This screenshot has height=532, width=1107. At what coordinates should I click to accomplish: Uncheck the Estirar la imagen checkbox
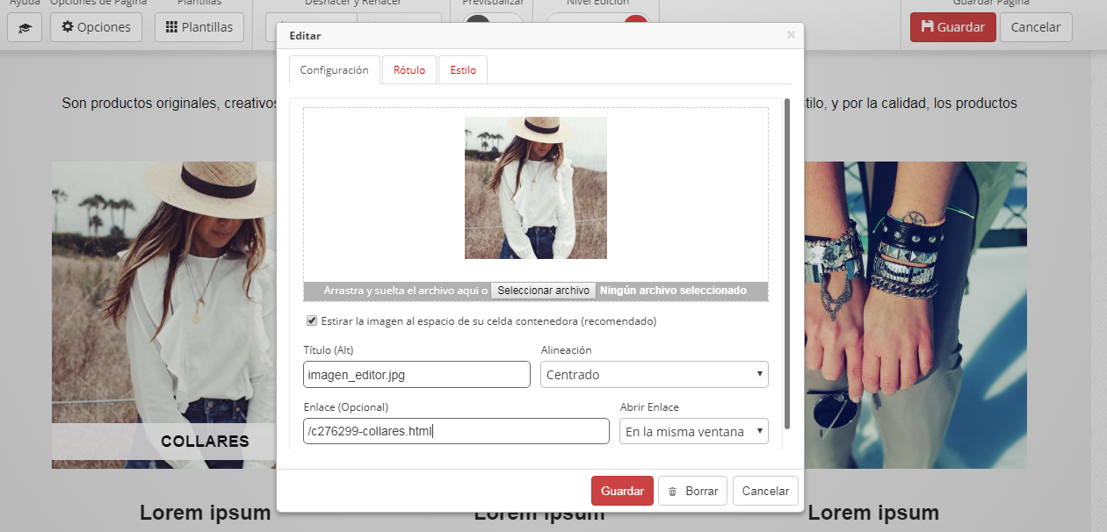312,320
